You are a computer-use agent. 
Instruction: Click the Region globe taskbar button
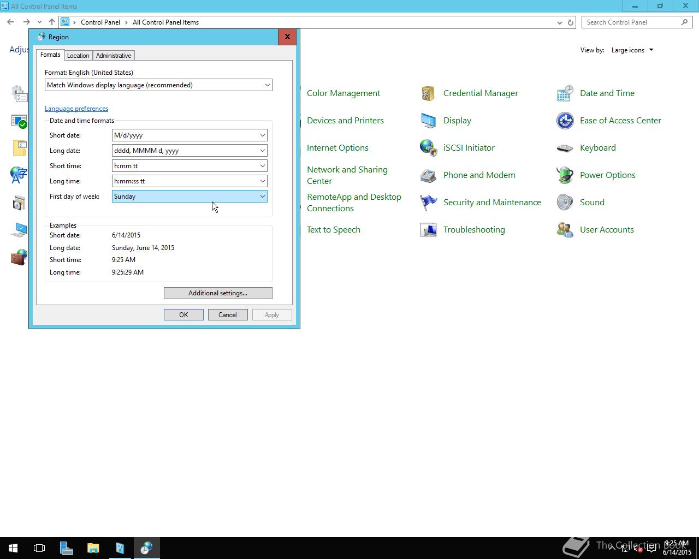pyautogui.click(x=146, y=548)
